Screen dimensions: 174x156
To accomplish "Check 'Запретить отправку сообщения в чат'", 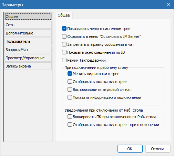I will 64,44.
